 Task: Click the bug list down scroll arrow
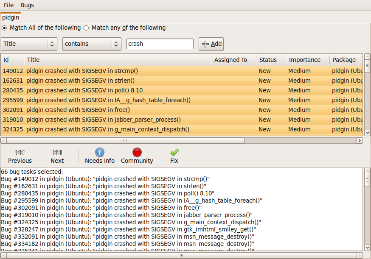pos(367,133)
